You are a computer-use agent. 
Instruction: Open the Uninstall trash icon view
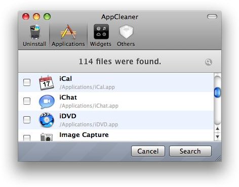tap(35, 32)
